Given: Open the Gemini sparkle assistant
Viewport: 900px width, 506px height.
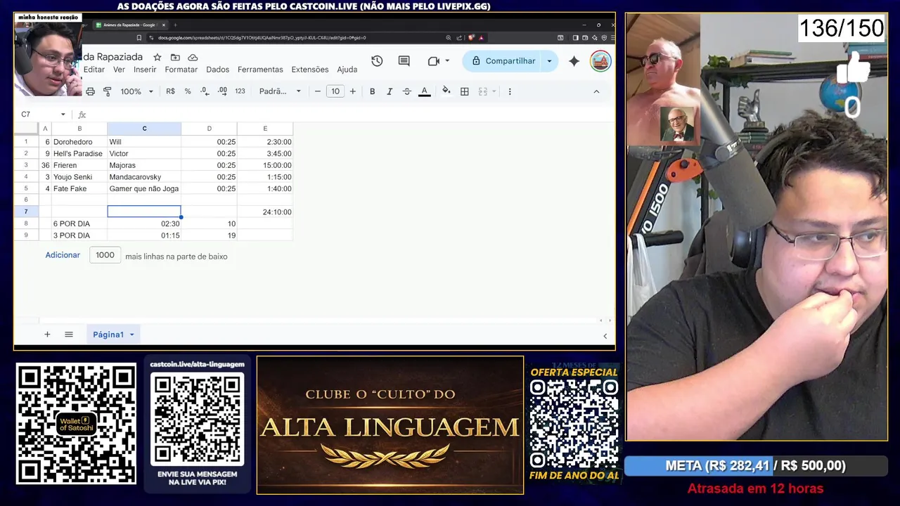Looking at the screenshot, I should coord(574,61).
